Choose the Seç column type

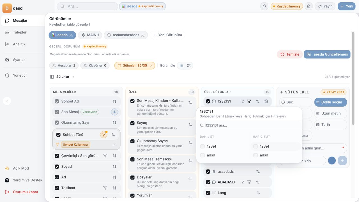296,102
